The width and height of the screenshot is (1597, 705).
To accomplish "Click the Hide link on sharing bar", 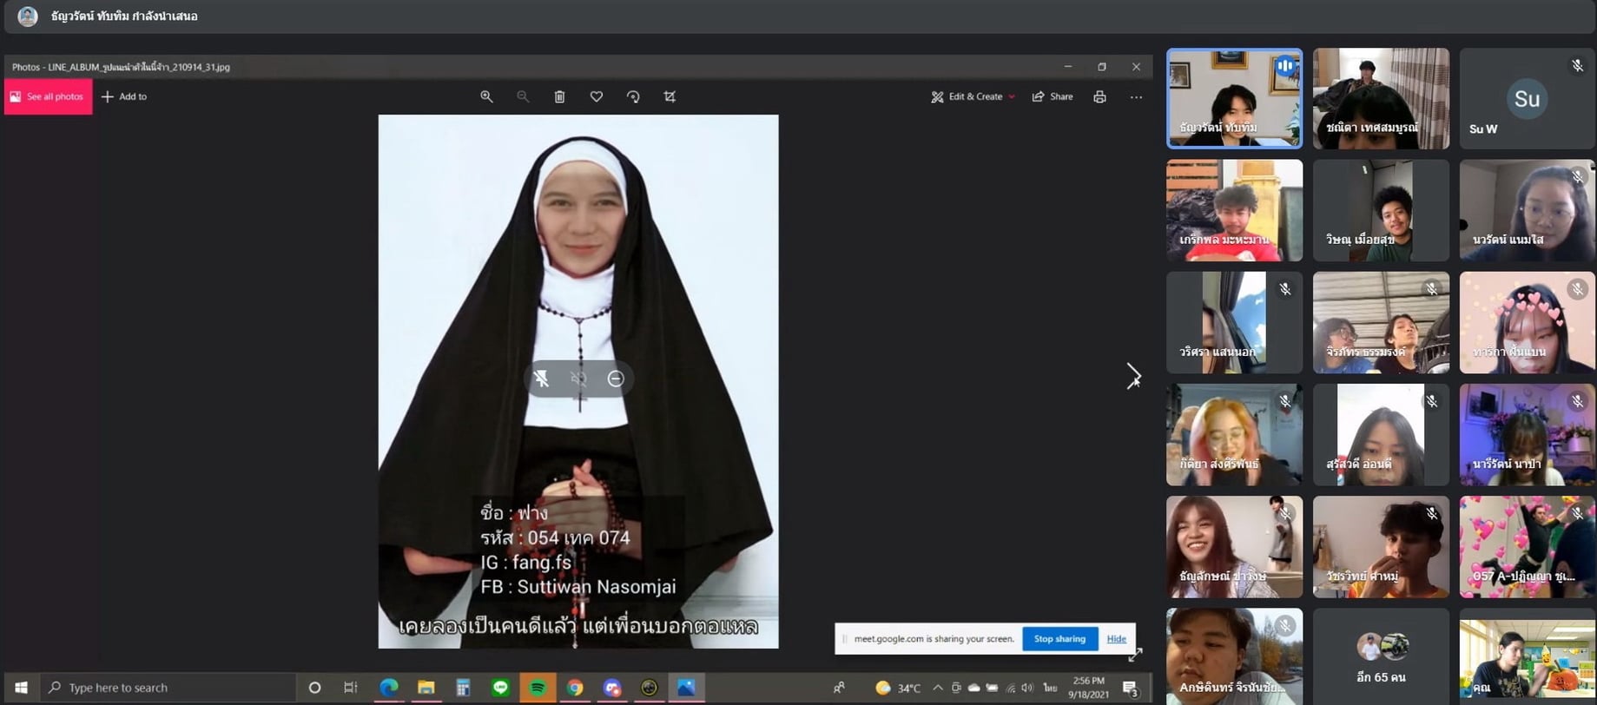I will (1116, 639).
